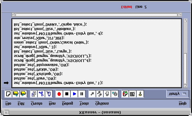Click the line list_select_item("Drinks","Grape Juice");
This screenshot has width=192, height=116.
tap(50, 24)
